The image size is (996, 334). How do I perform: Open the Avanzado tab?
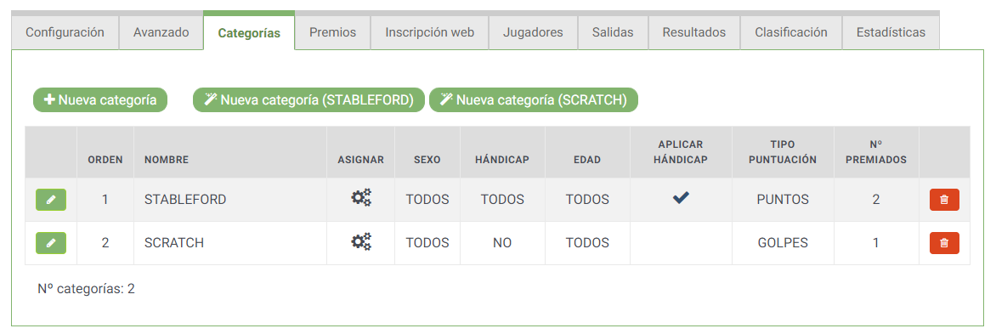click(x=161, y=32)
